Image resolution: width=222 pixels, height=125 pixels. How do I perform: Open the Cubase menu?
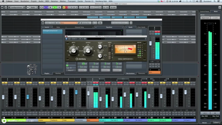(x=9, y=1)
